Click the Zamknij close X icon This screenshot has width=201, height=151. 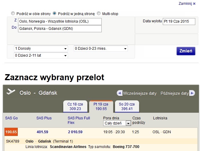click(194, 4)
